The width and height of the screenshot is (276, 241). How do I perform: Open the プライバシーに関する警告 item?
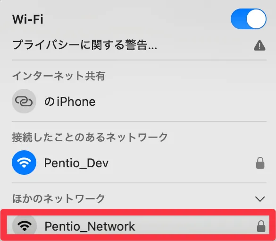[x=139, y=45]
